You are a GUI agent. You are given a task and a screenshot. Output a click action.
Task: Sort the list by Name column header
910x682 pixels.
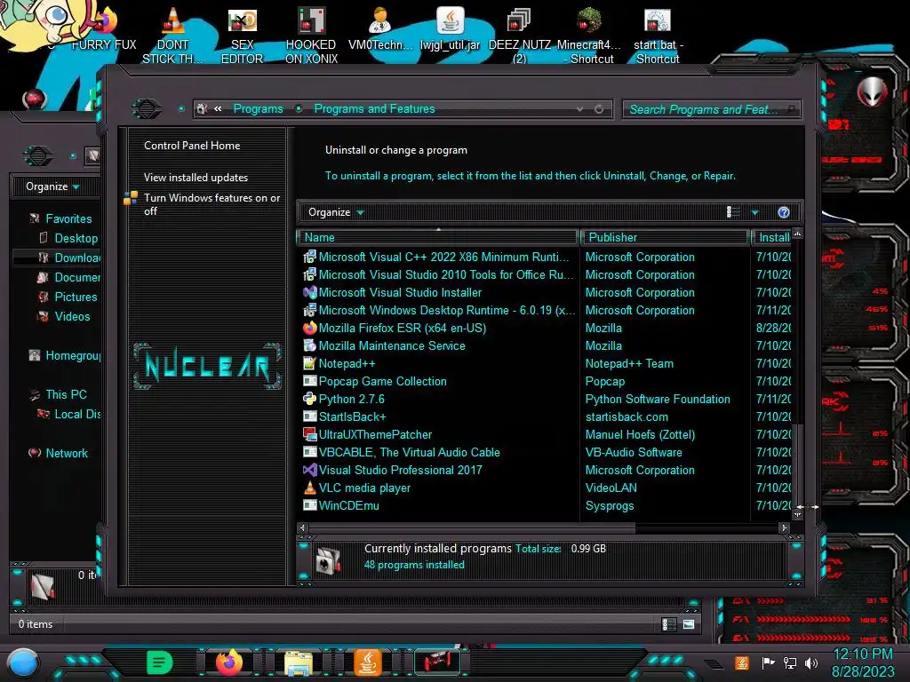coord(437,237)
